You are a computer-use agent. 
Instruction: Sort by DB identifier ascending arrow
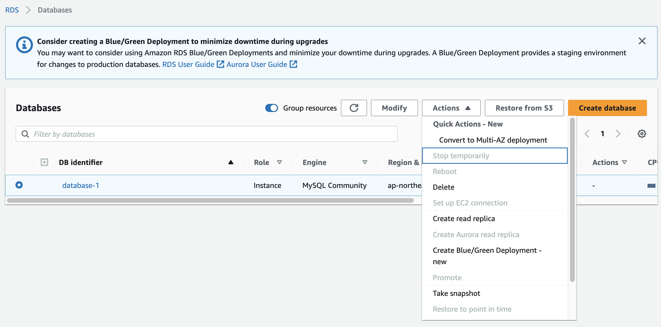click(231, 162)
